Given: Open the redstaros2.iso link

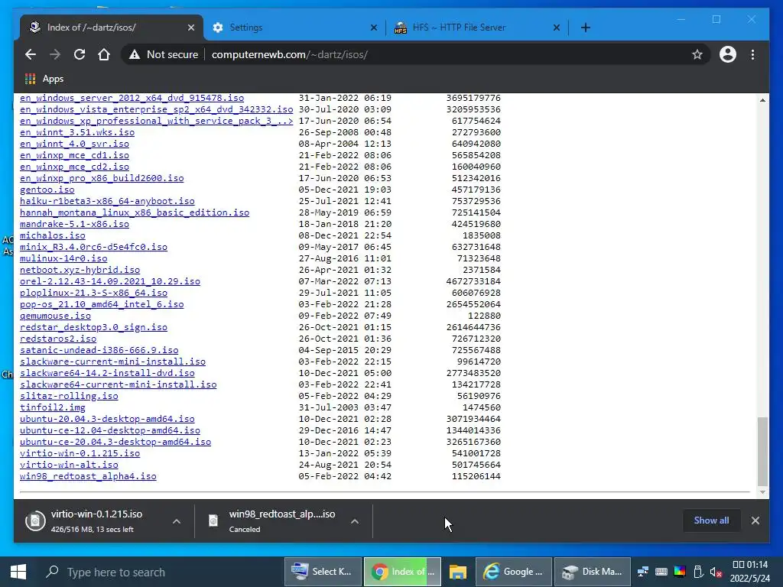Looking at the screenshot, I should point(58,339).
